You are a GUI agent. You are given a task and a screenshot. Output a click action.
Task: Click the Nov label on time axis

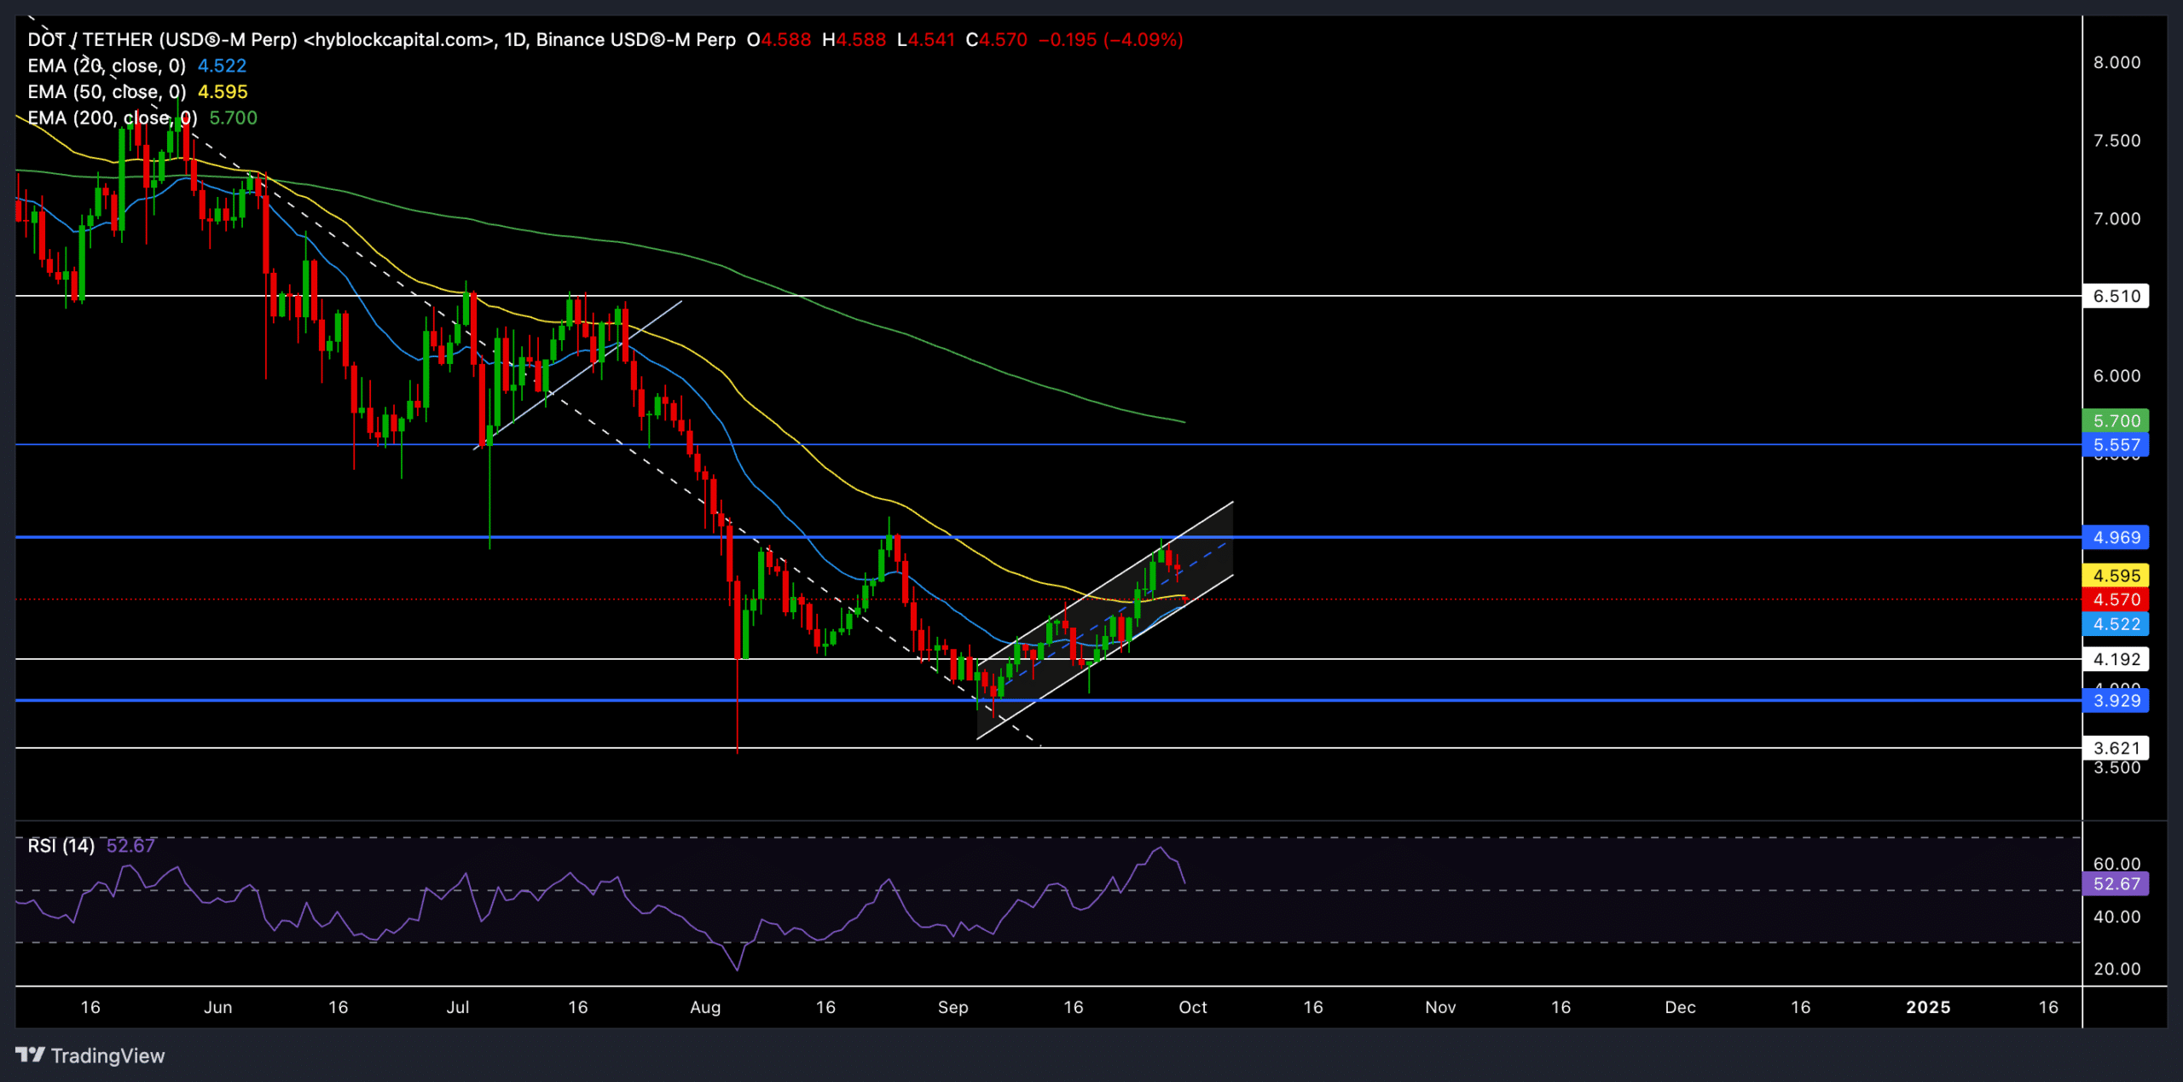[1440, 1007]
